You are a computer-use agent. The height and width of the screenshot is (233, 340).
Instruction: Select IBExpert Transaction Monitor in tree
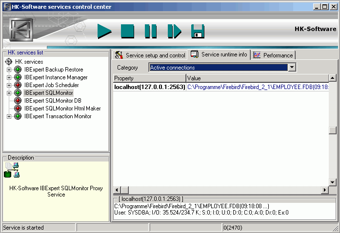pyautogui.click(x=58, y=116)
